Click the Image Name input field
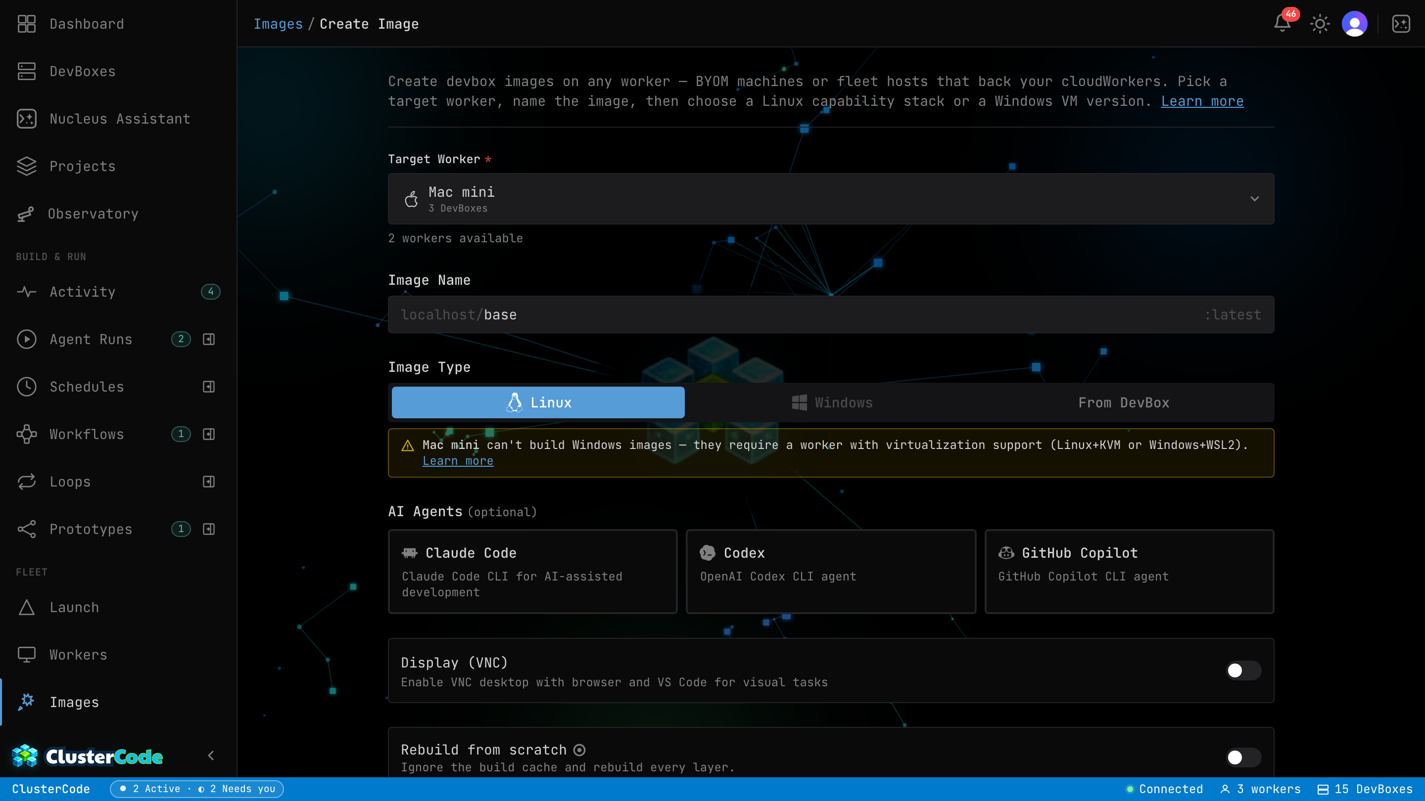This screenshot has height=801, width=1425. tap(831, 314)
